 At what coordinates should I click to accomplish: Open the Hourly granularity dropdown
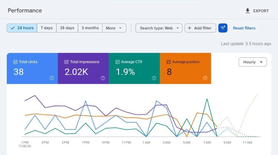(253, 62)
